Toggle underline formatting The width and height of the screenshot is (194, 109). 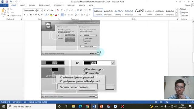(31, 15)
